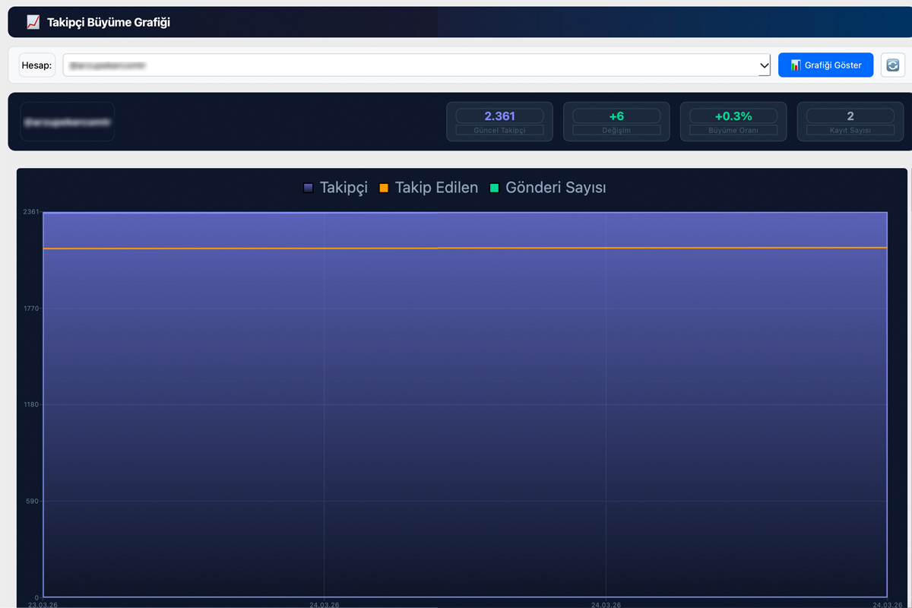Click the bar chart icon in Grafiği Göster
912x608 pixels.
point(796,65)
